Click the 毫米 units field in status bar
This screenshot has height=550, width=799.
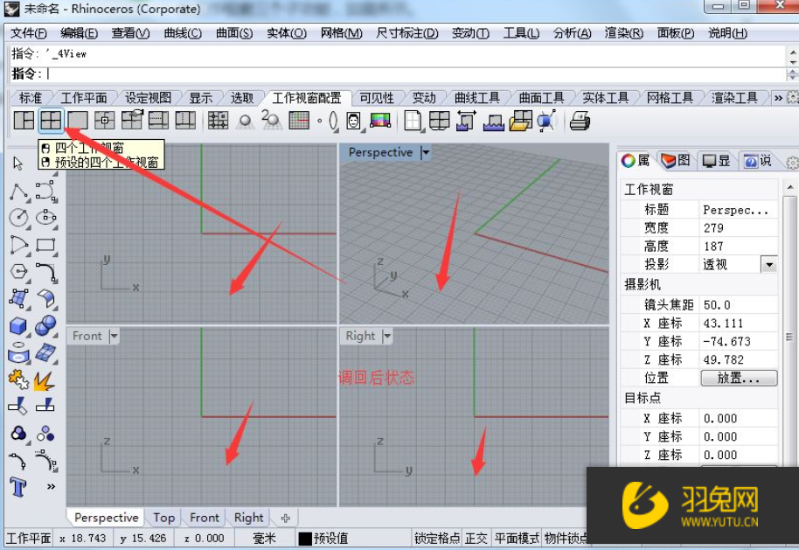pos(265,539)
